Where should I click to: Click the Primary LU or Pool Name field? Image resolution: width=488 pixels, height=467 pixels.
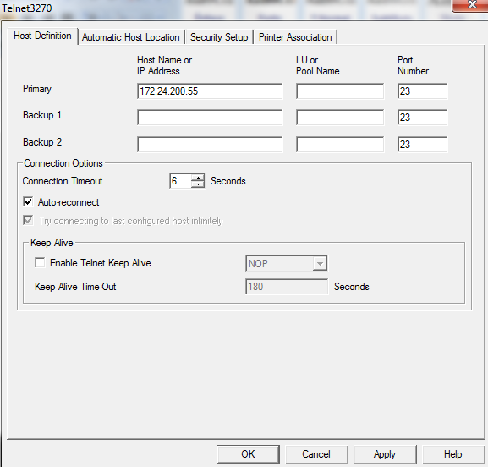[x=340, y=91]
